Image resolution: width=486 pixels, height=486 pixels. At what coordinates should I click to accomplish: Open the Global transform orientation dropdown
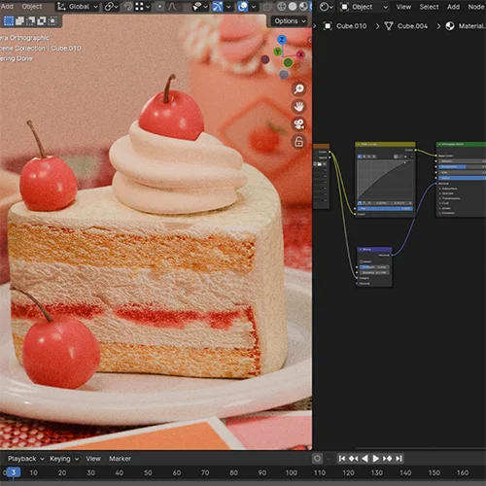[78, 7]
